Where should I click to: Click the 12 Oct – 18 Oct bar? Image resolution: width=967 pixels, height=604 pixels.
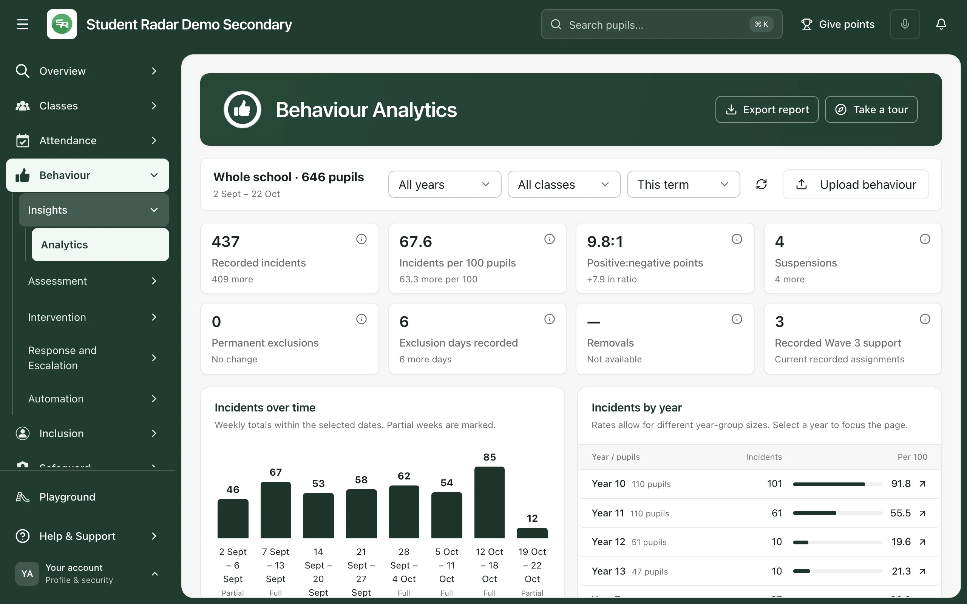(x=489, y=502)
